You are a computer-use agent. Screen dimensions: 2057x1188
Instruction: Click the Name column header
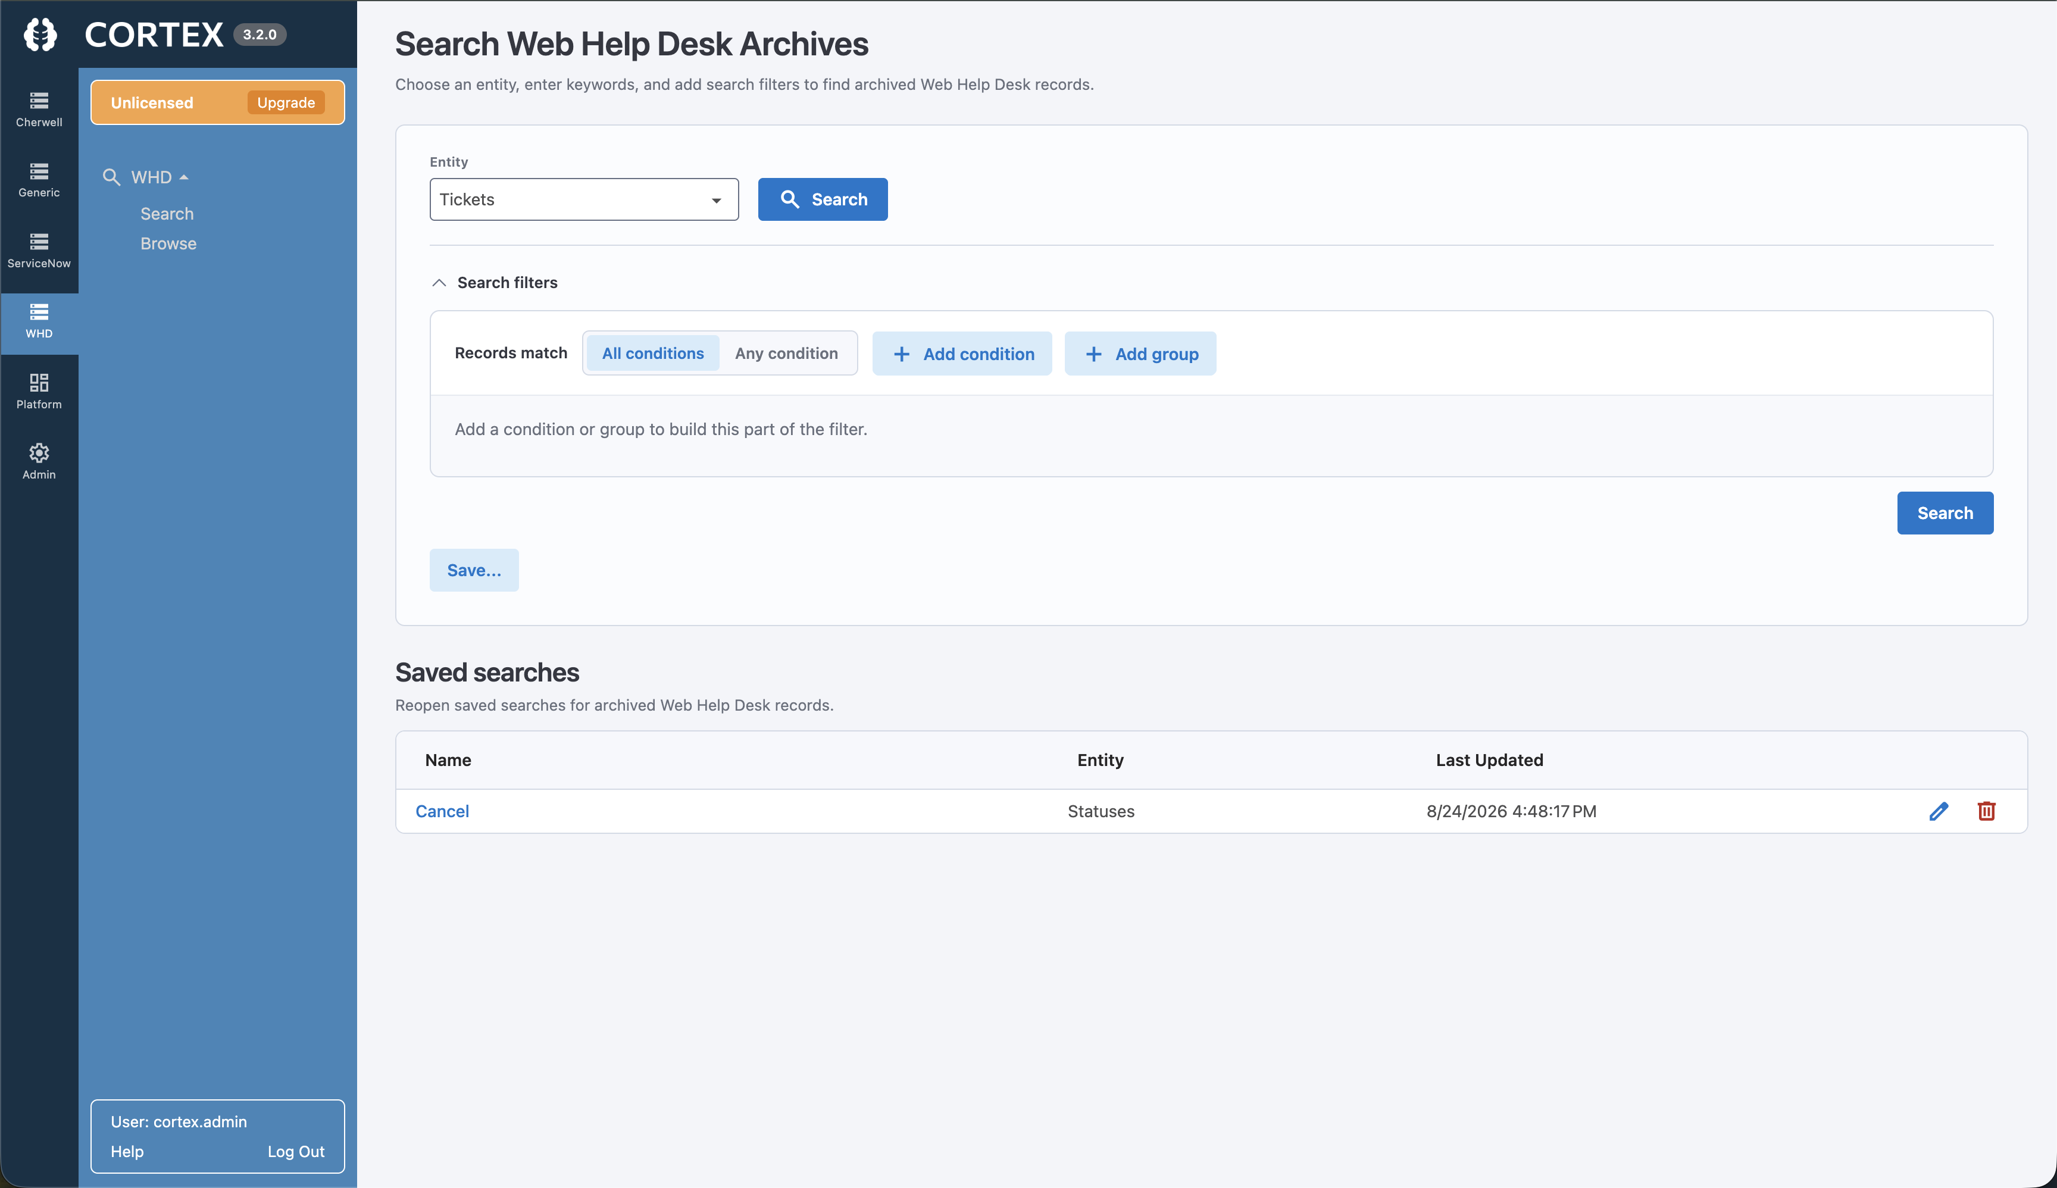click(448, 759)
